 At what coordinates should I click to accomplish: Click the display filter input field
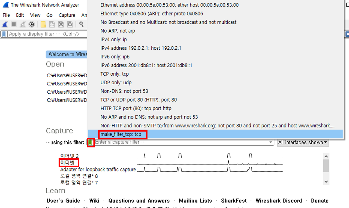click(47, 34)
